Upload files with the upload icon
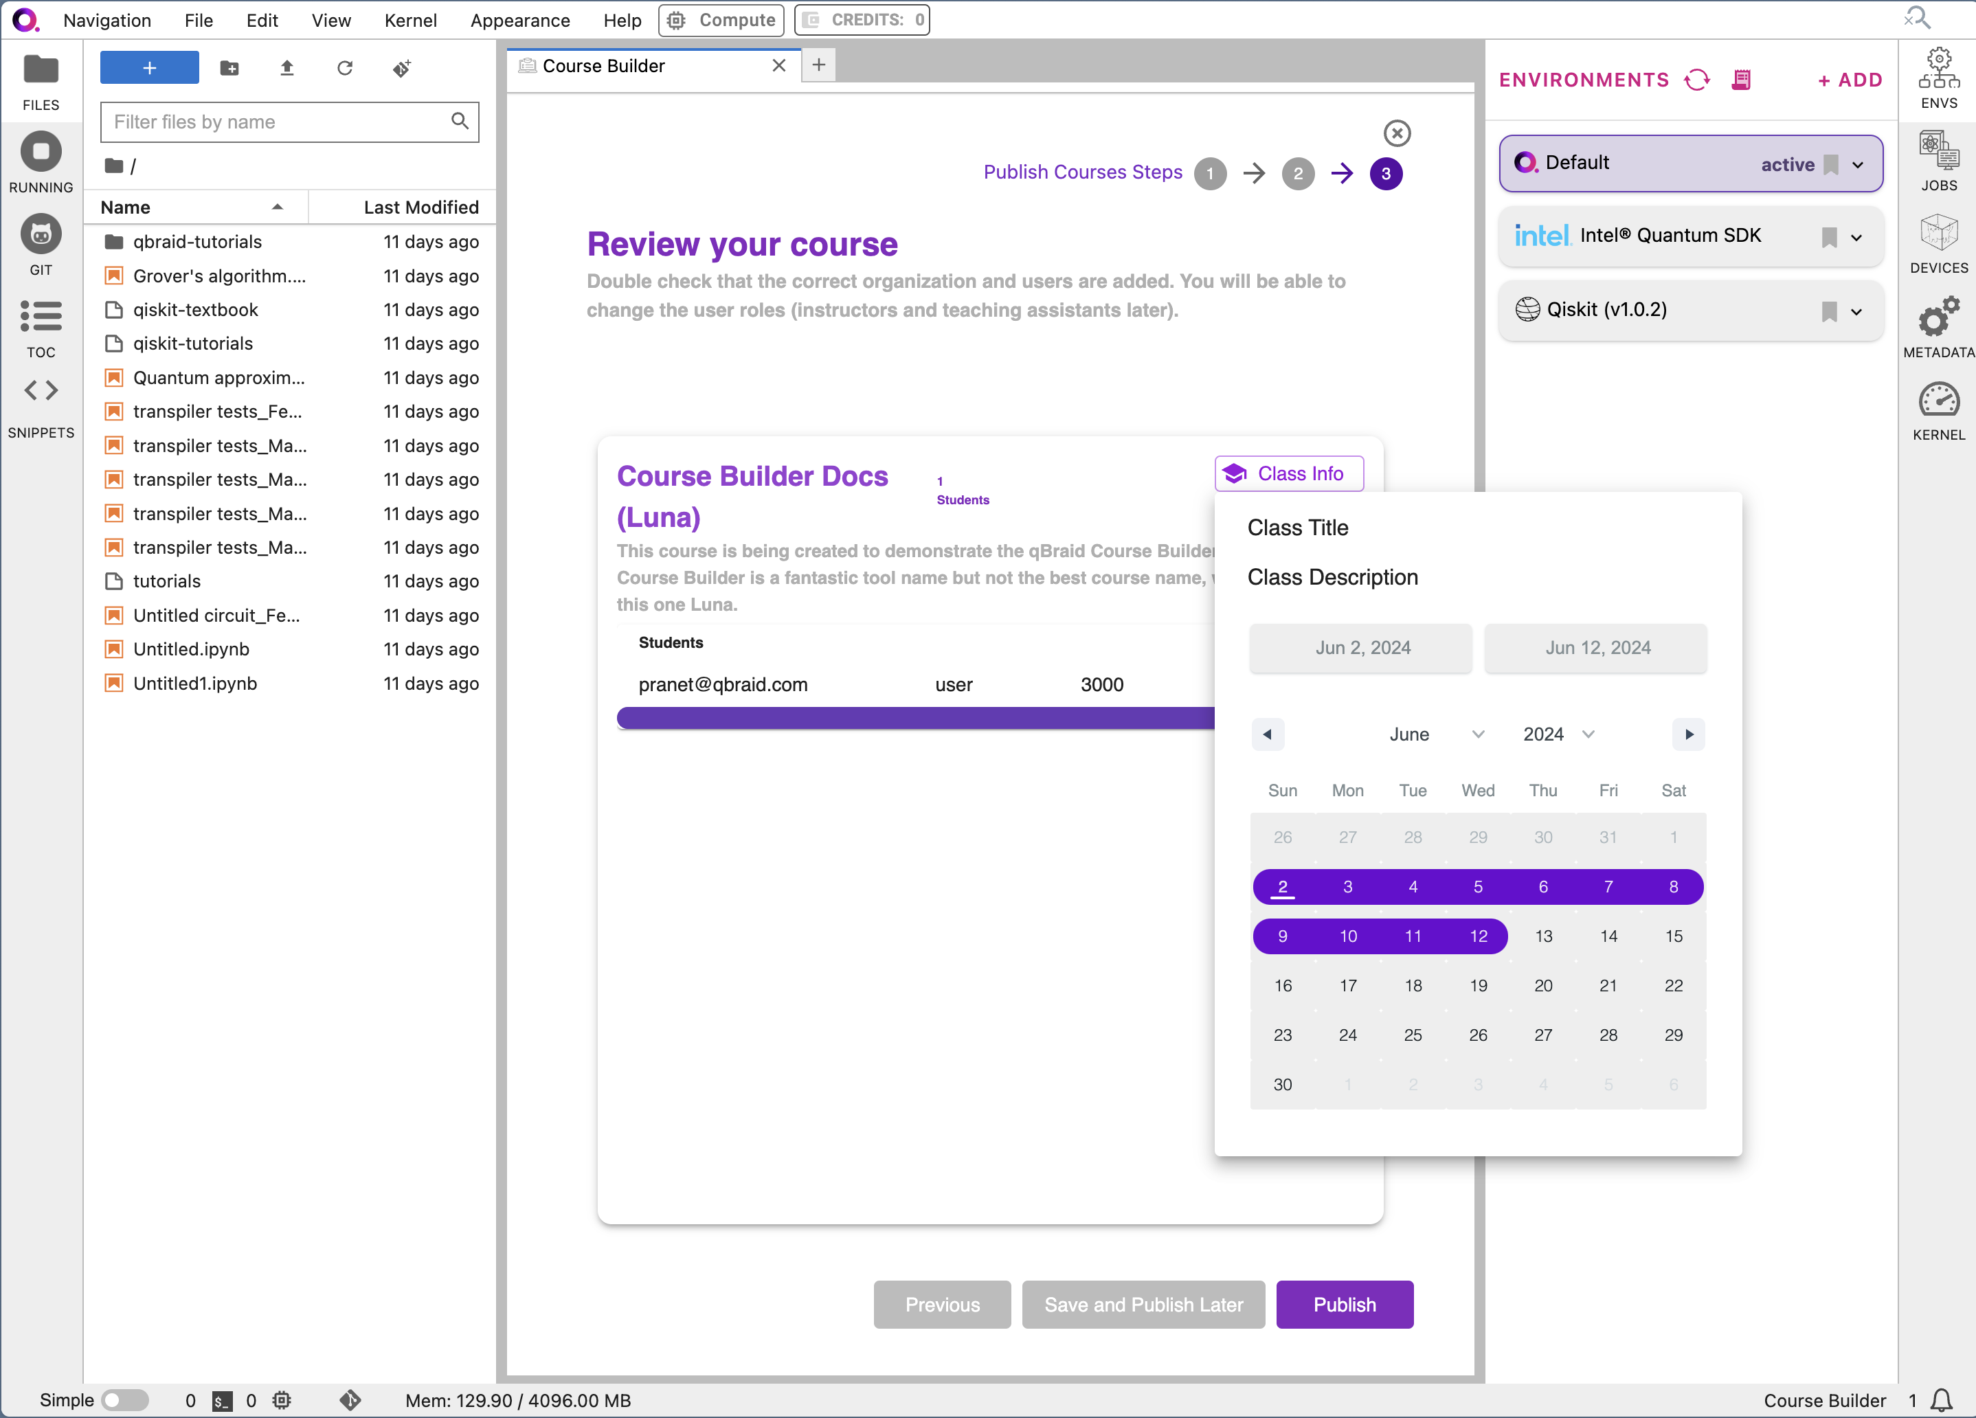 (x=287, y=68)
